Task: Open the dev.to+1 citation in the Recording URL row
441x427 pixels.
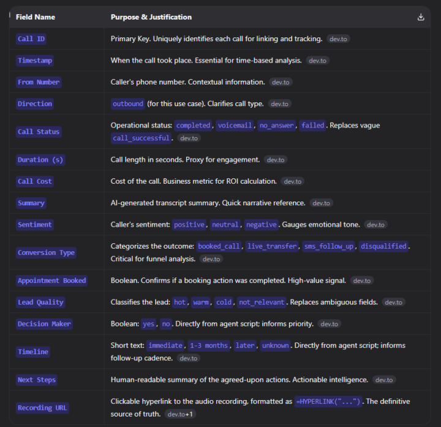Action: coord(180,414)
